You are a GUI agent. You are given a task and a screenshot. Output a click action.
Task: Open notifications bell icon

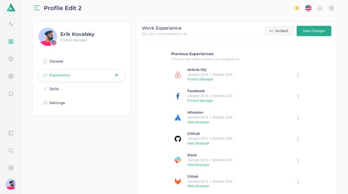pyautogui.click(x=320, y=8)
